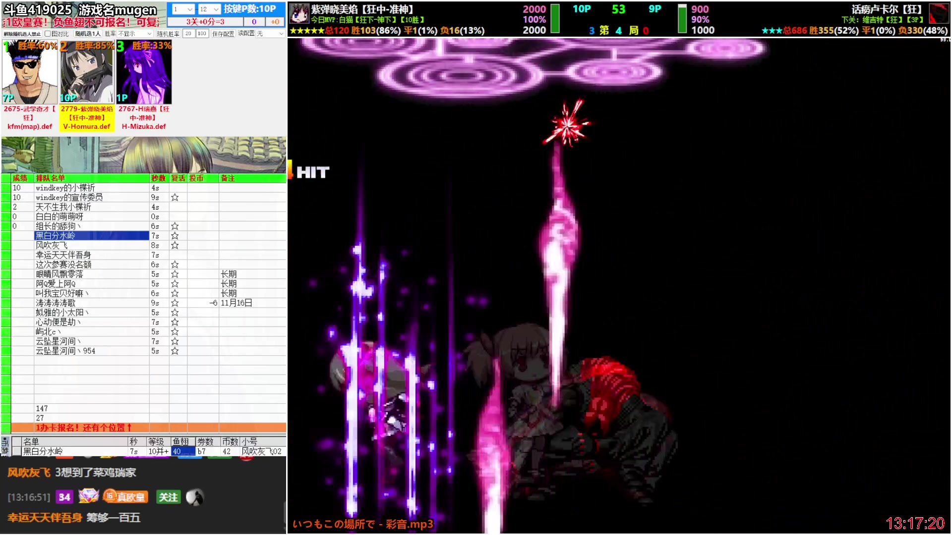This screenshot has height=535, width=952.
Task: Open the dropdown showing 12 next to 按键P数
Action: pyautogui.click(x=209, y=9)
